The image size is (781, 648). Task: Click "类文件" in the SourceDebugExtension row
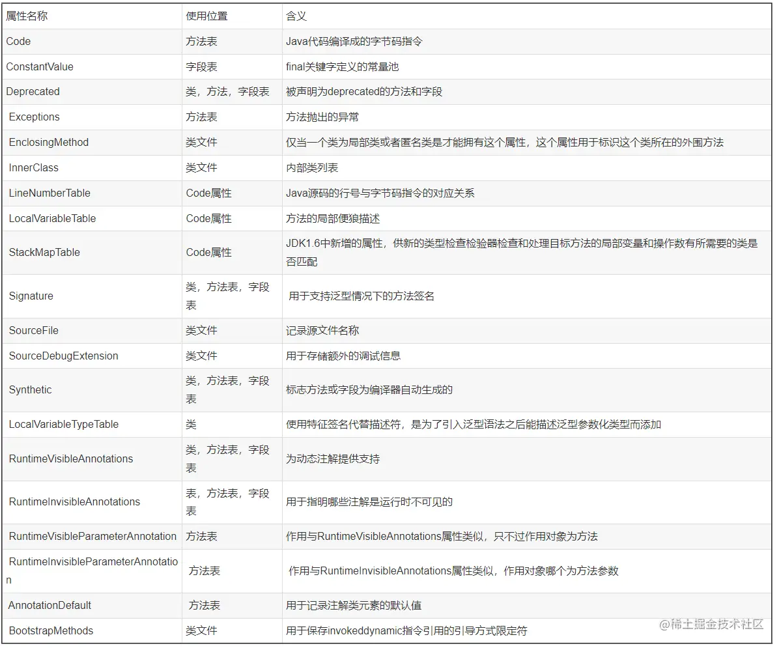[201, 356]
